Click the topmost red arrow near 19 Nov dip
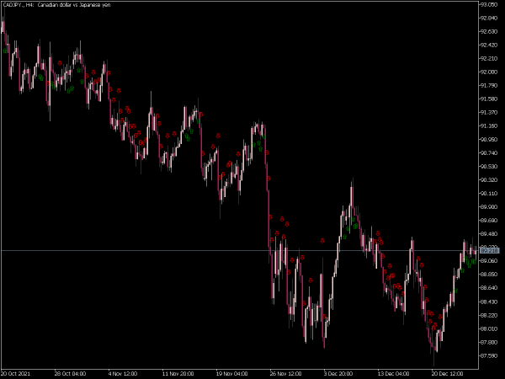505x379 pixels. pyautogui.click(x=218, y=136)
